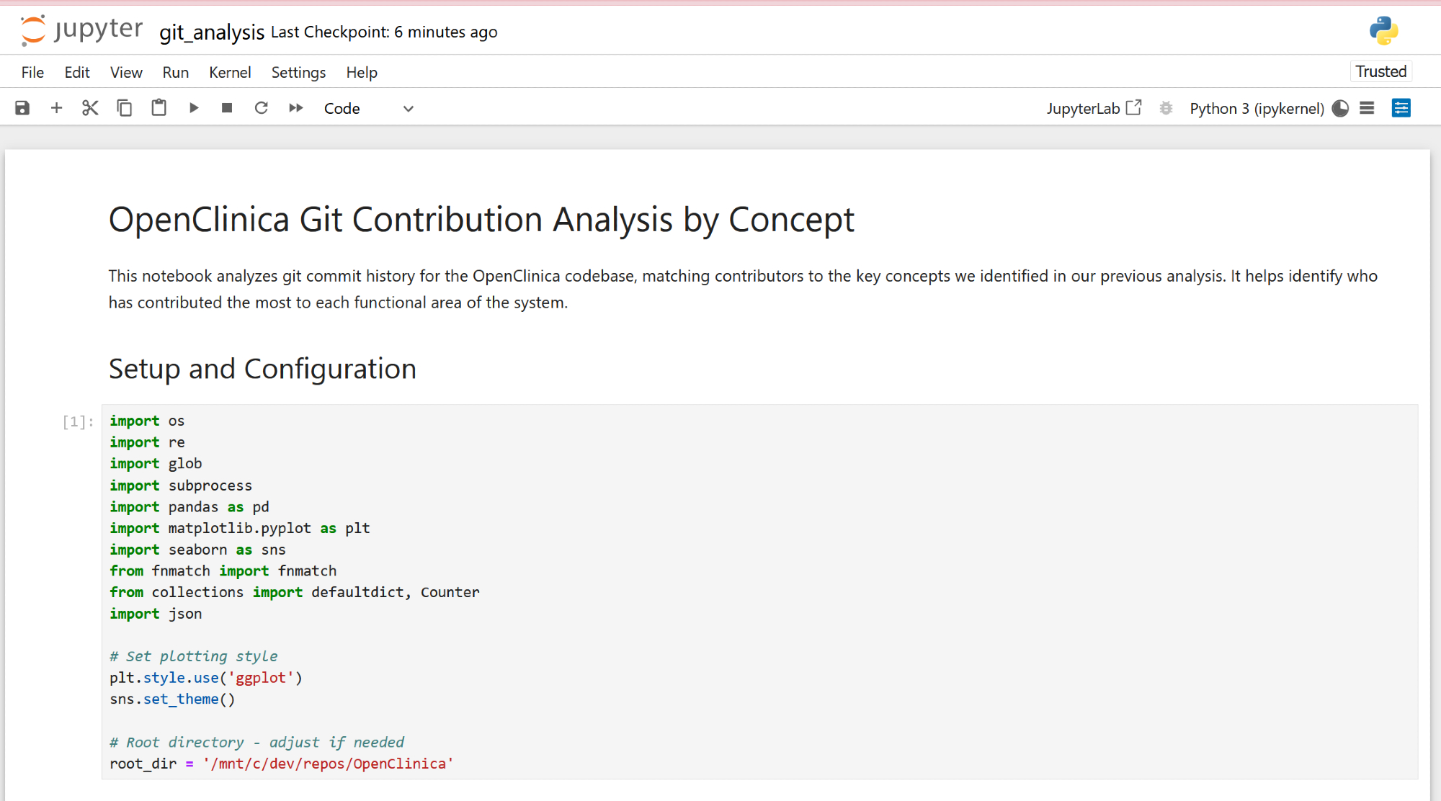Restart the kernel with the circular arrow icon

(261, 108)
